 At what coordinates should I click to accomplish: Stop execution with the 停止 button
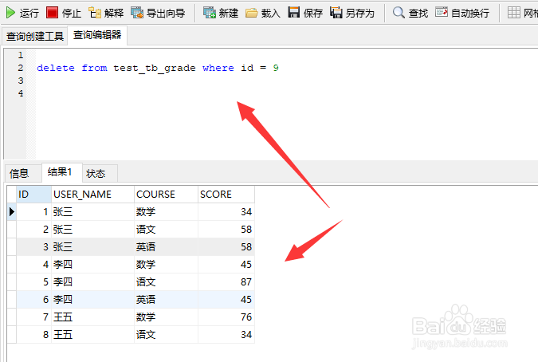click(64, 13)
